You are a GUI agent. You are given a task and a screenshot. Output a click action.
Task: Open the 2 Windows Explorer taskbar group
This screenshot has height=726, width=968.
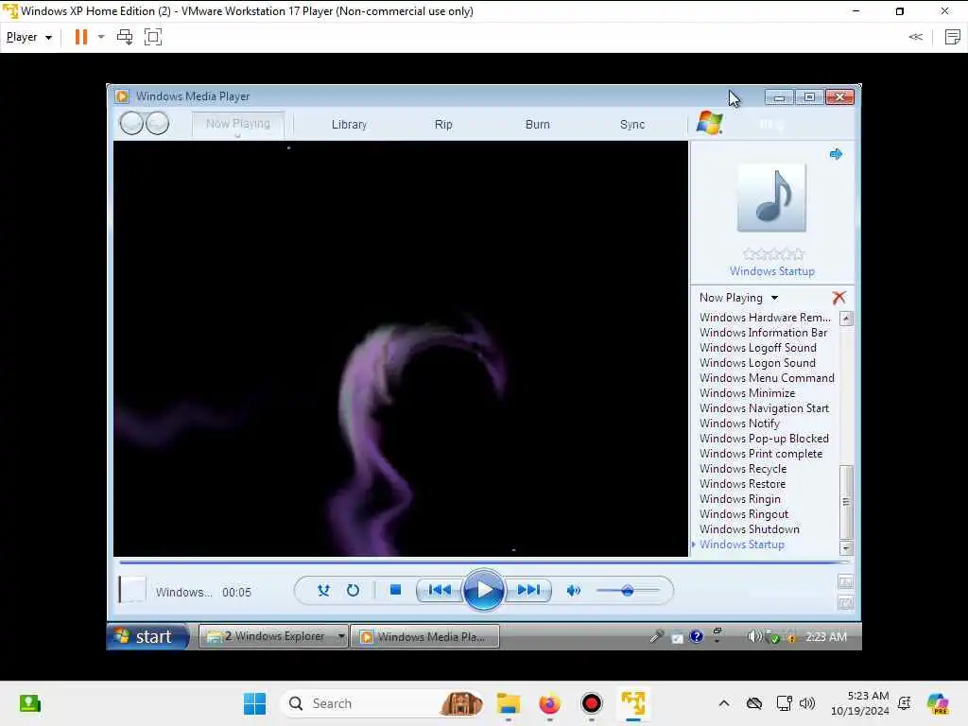pos(273,636)
